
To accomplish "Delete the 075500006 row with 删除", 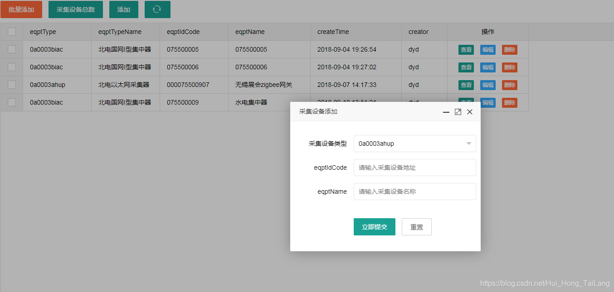I will pos(510,67).
